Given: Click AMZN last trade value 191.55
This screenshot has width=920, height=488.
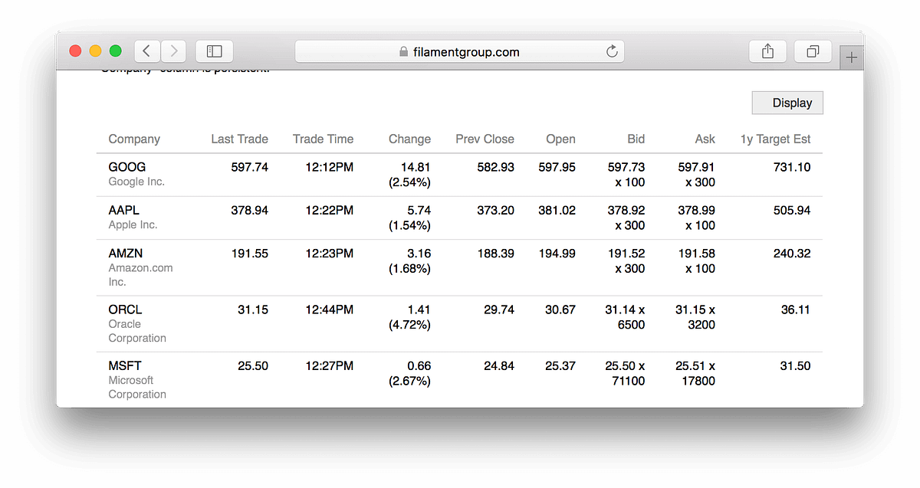Looking at the screenshot, I should (250, 253).
